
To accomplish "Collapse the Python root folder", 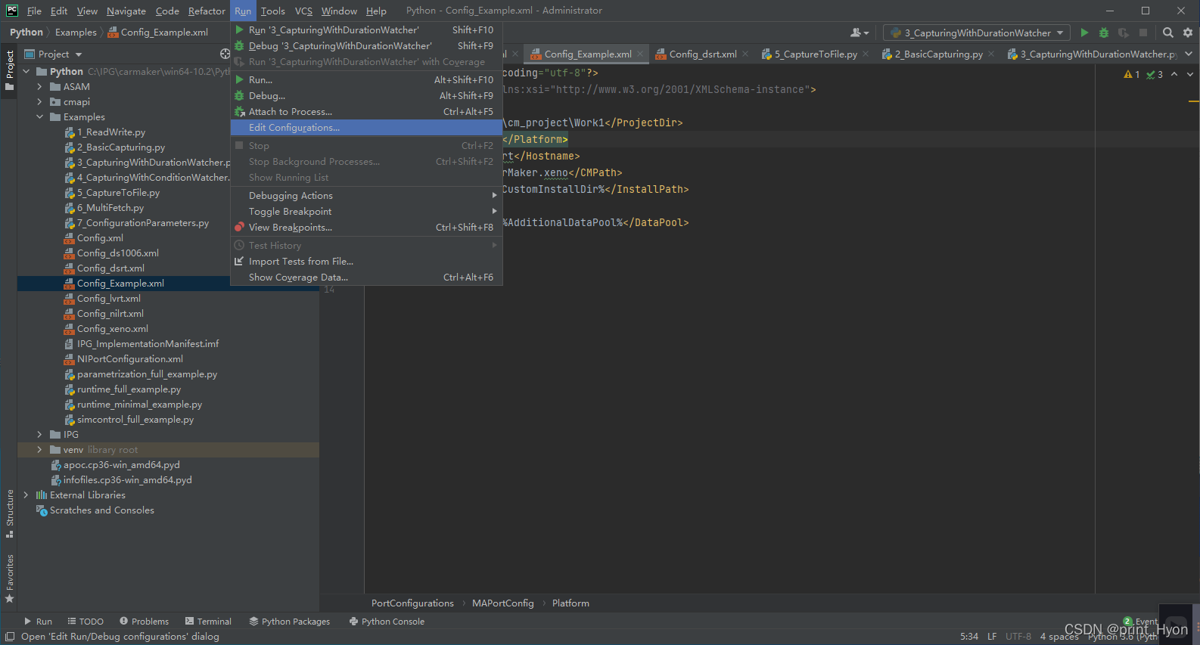I will coord(26,72).
